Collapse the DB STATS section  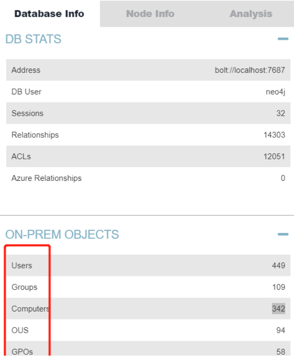coord(283,39)
